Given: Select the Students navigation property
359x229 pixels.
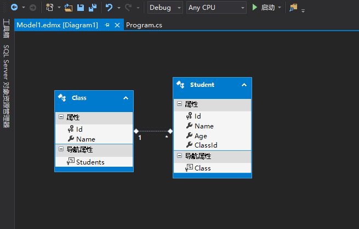Looking at the screenshot, I should (x=90, y=162).
